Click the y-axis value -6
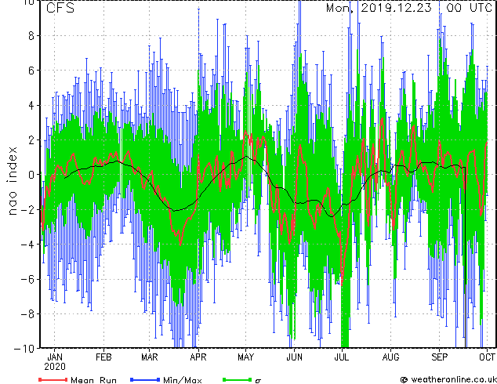497x384 pixels. click(x=27, y=279)
